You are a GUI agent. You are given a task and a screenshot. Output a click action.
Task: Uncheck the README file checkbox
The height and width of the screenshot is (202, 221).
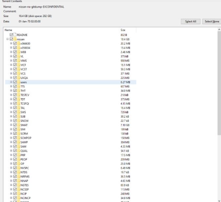coord(11,35)
